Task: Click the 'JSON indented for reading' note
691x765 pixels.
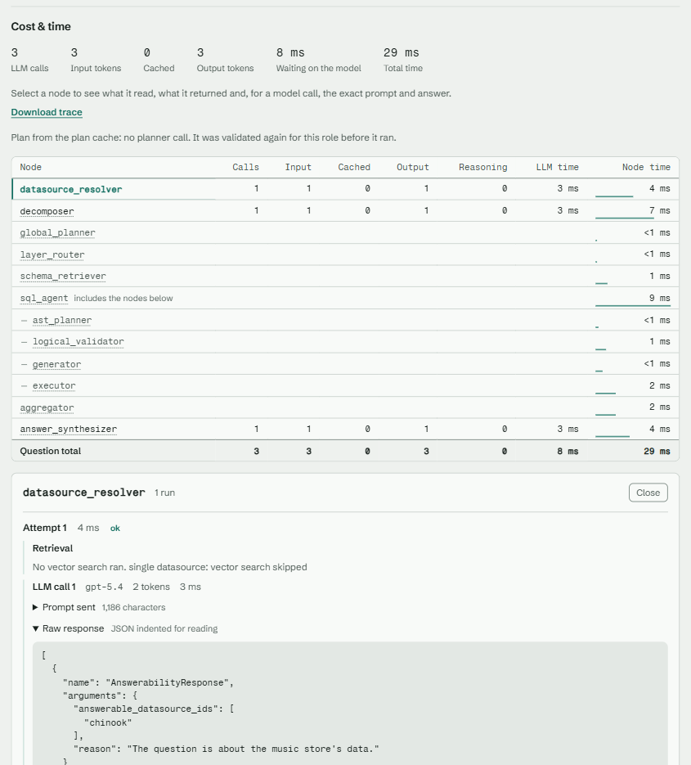Action: click(164, 629)
